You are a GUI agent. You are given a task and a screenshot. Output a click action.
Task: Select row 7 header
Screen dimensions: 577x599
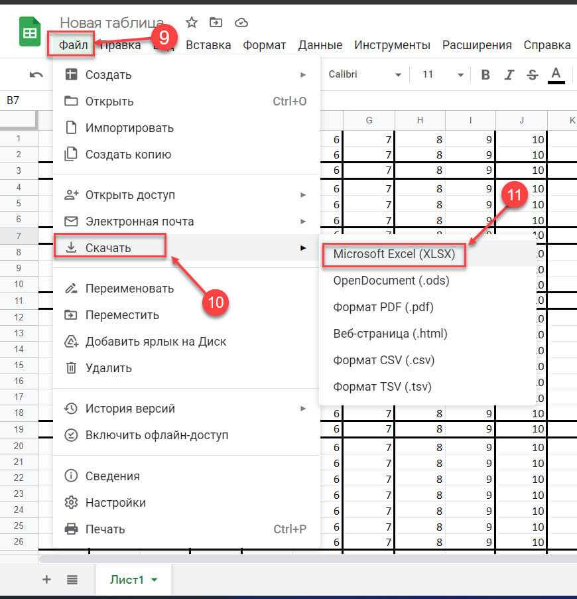19,235
